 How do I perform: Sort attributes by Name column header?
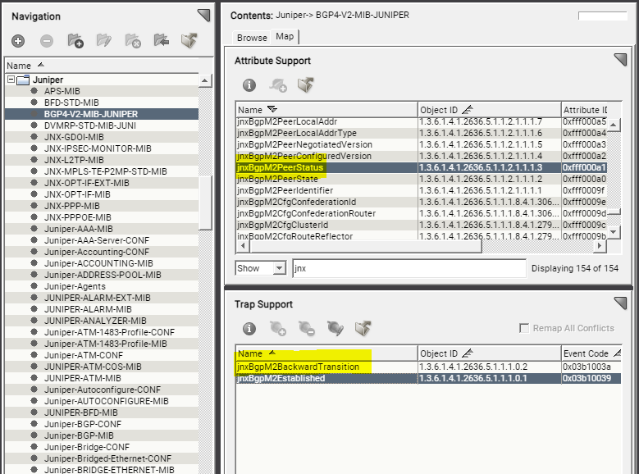pos(326,110)
